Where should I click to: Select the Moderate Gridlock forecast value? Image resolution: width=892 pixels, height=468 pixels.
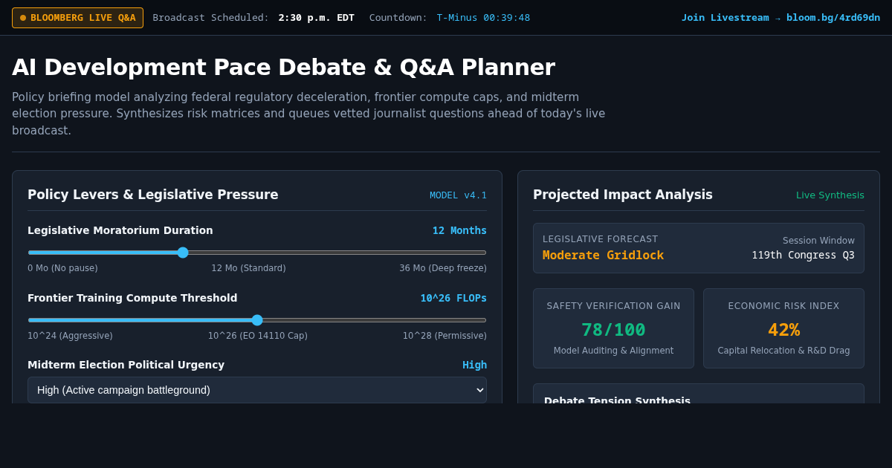tap(603, 255)
